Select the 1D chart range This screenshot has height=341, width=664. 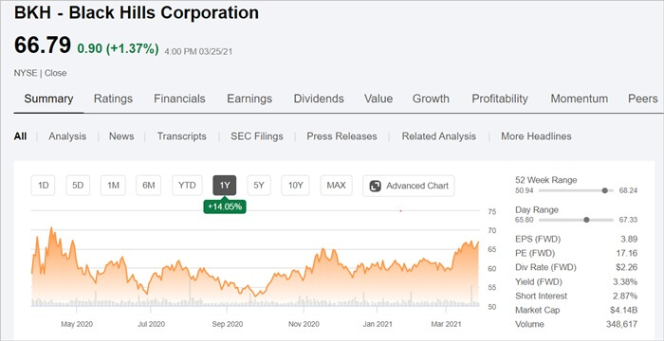[x=44, y=186]
